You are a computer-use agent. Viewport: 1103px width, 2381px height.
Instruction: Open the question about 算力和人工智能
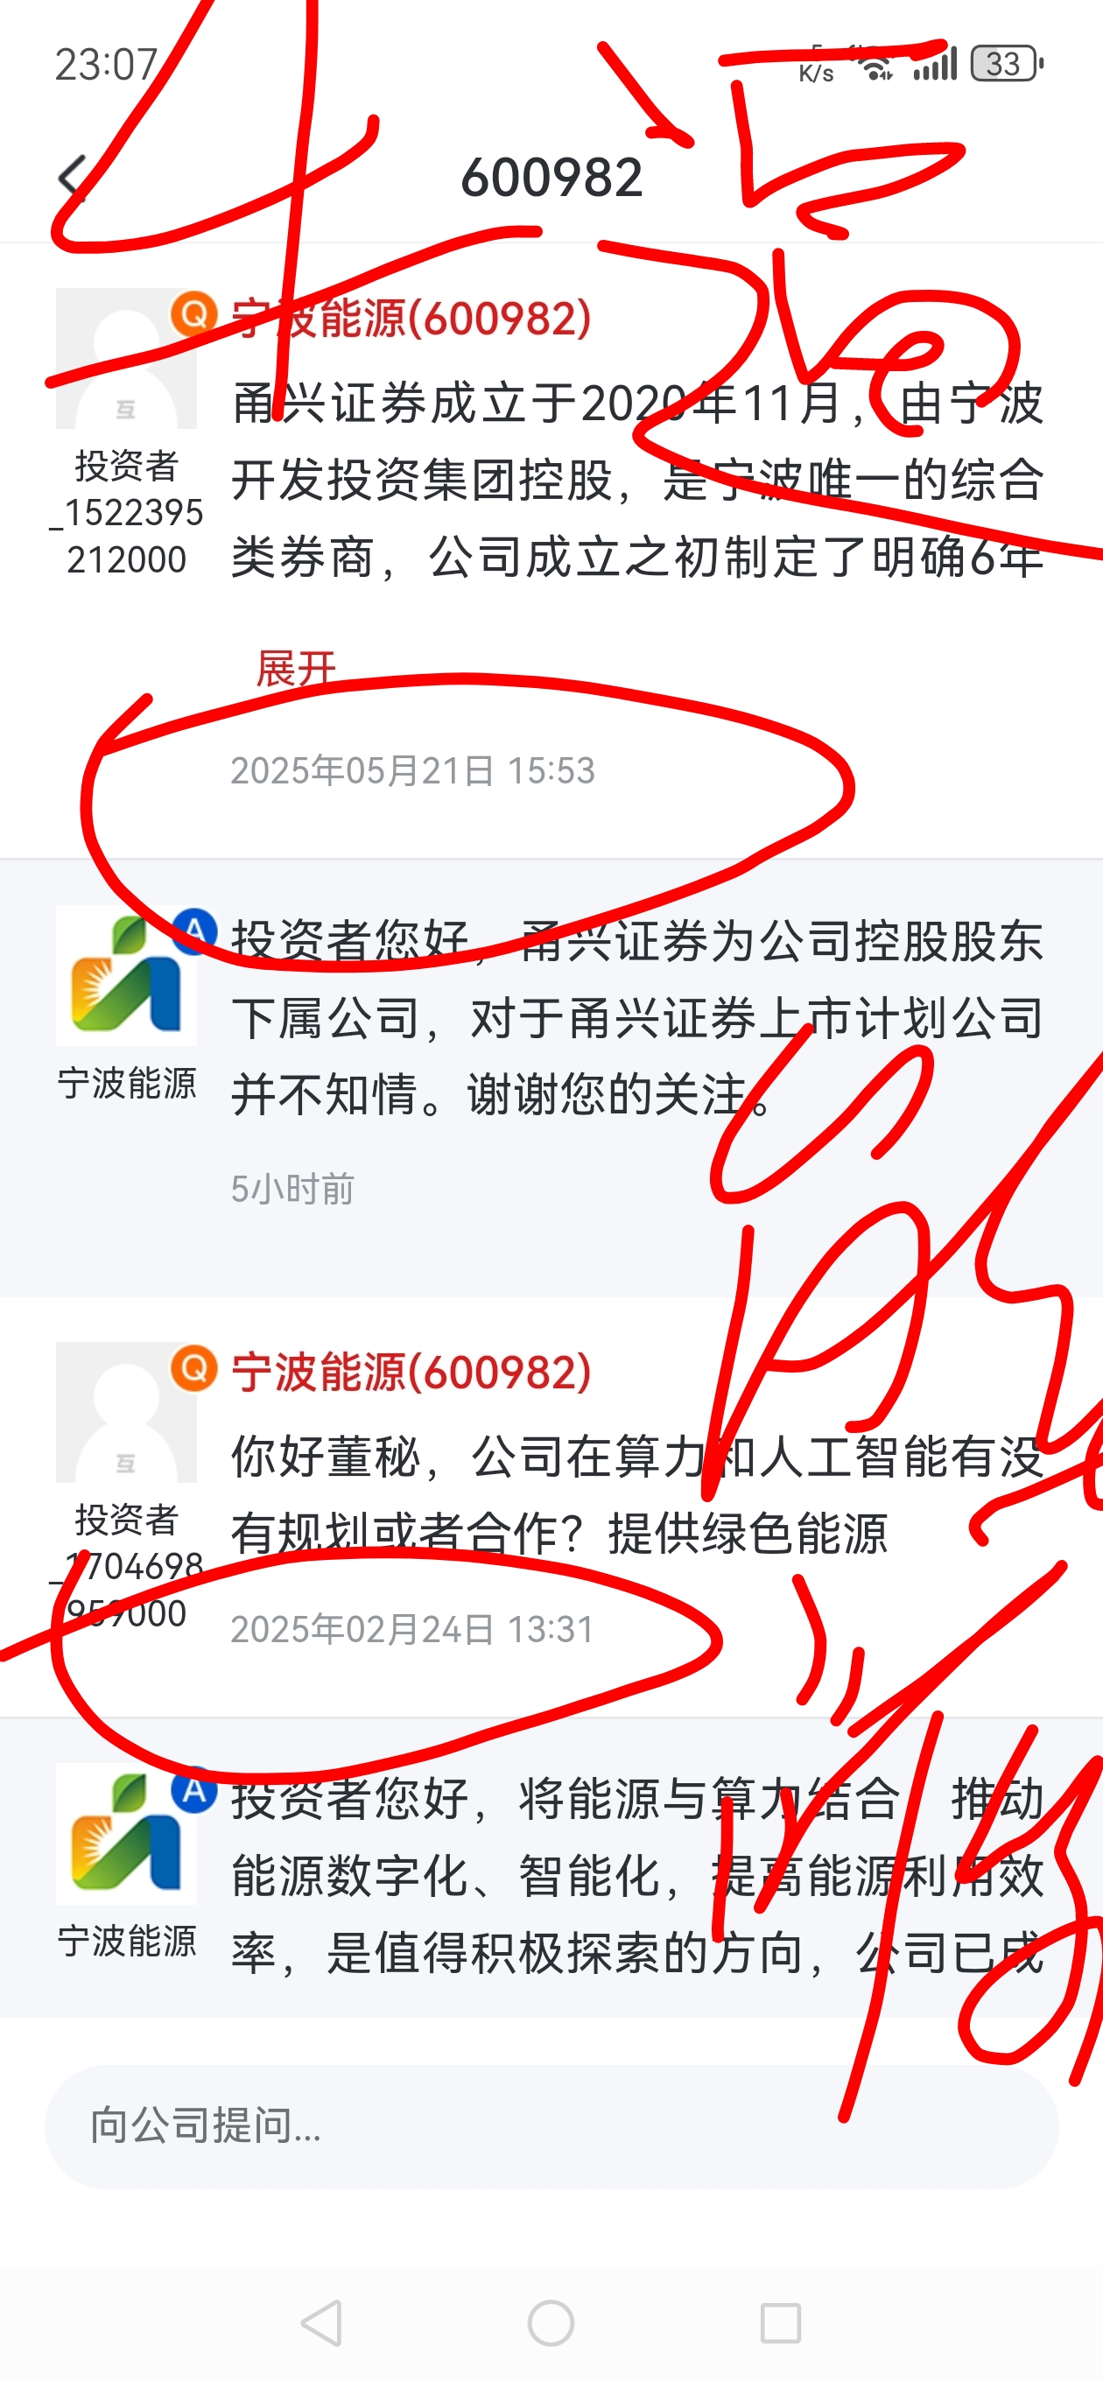tap(638, 1495)
